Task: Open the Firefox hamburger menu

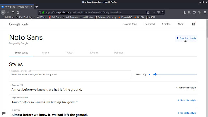Action: point(205,12)
